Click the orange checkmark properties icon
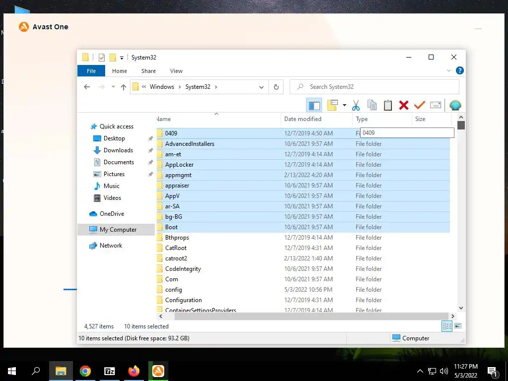Viewport: 508px width, 381px height. (x=420, y=105)
